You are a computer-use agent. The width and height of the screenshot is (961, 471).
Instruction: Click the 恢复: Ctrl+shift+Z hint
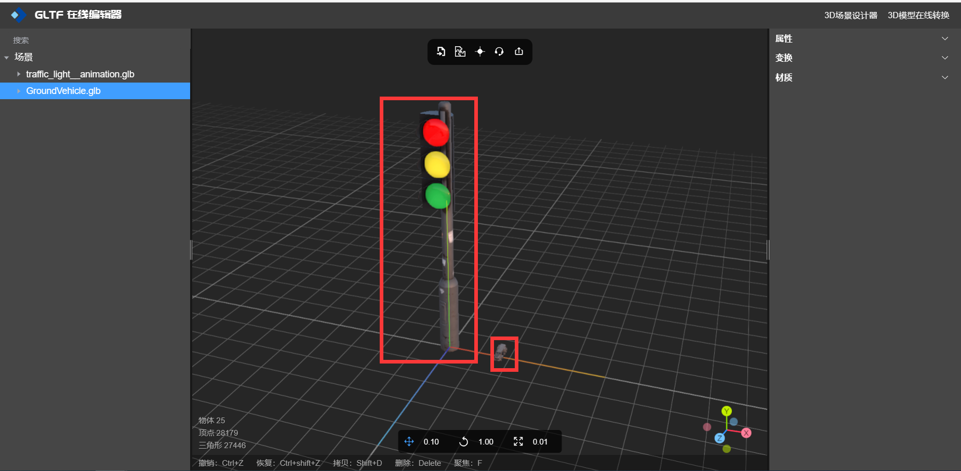[288, 463]
